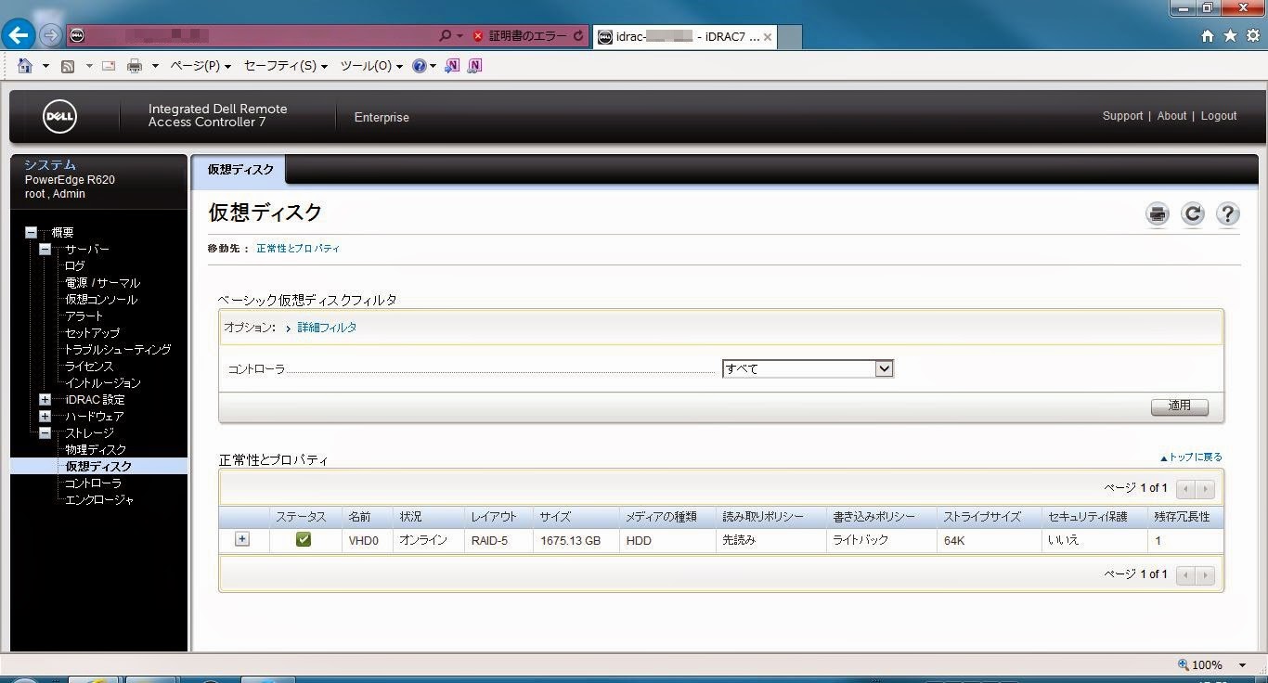
Task: Print the virtual disk page via the round print icon
Action: click(x=1158, y=214)
